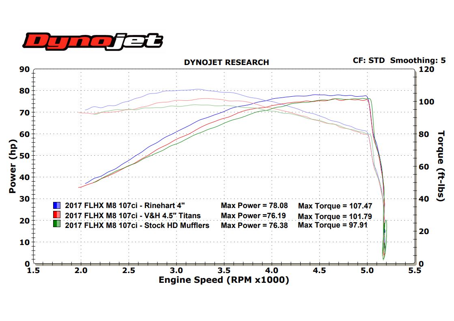Click the red V&H Titans legend swatch
Image resolution: width=454 pixels, height=321 pixels.
pyautogui.click(x=56, y=215)
